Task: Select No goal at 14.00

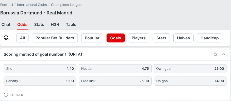Action: tap(190, 81)
